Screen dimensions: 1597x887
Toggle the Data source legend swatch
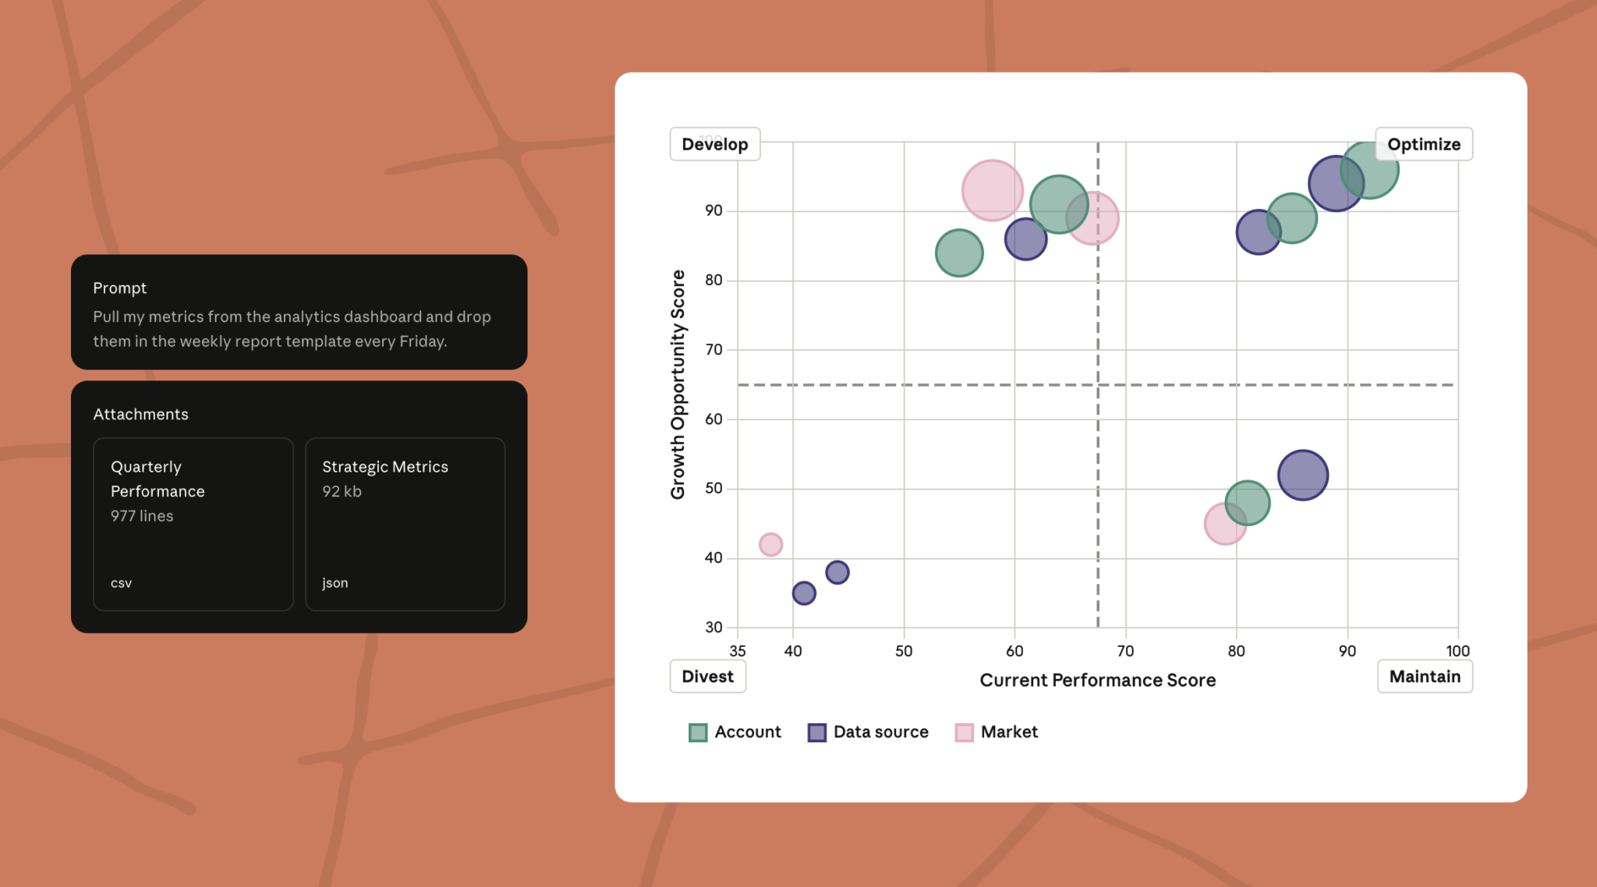click(x=816, y=733)
